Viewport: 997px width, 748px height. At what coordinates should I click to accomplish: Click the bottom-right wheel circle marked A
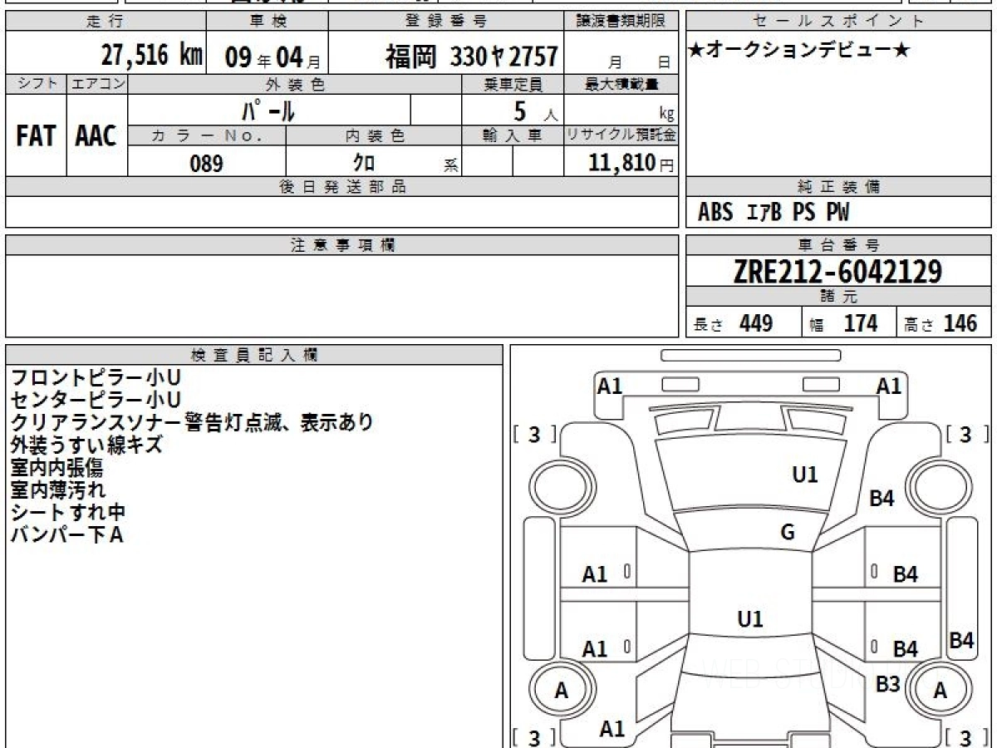(940, 691)
